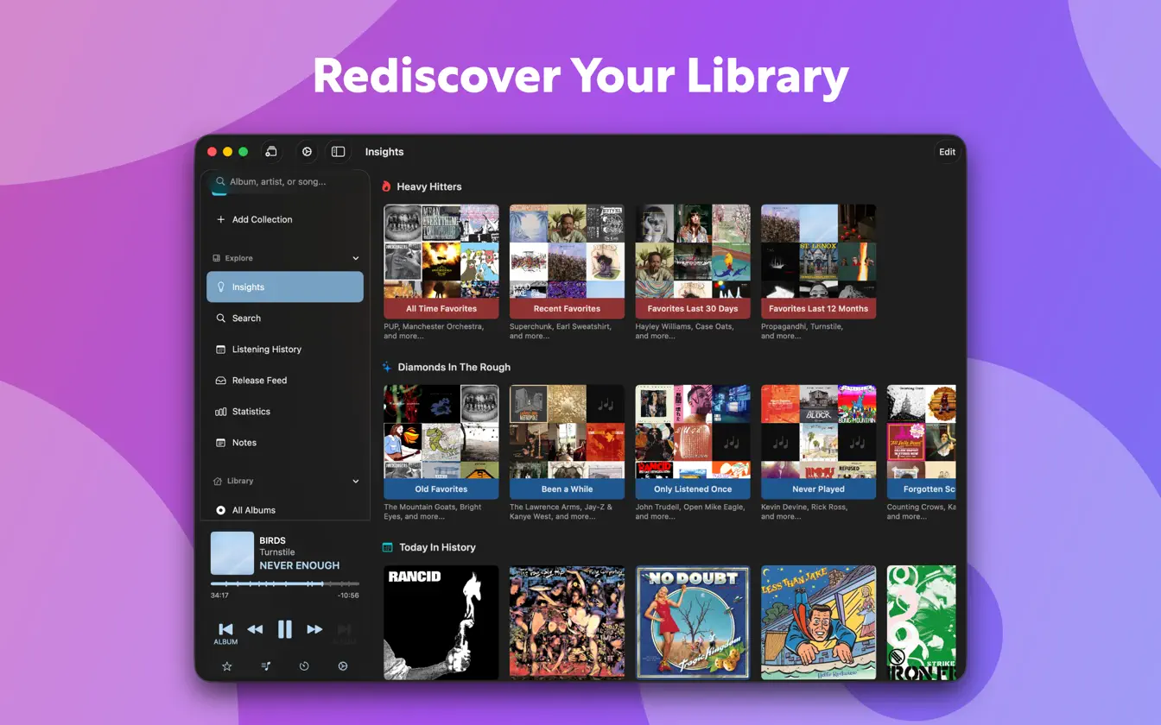Image resolution: width=1161 pixels, height=725 pixels.
Task: Focus the Album, artist, or song search field
Action: 285,182
